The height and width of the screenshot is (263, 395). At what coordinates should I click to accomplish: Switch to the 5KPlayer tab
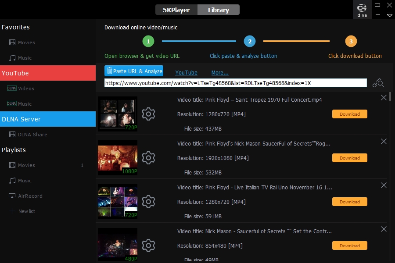tap(176, 10)
